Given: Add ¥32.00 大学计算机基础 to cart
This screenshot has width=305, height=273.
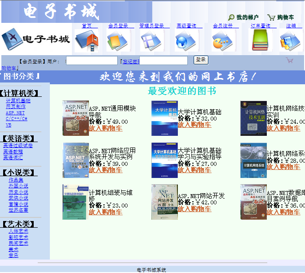Looking at the screenshot, I should coord(194,125).
